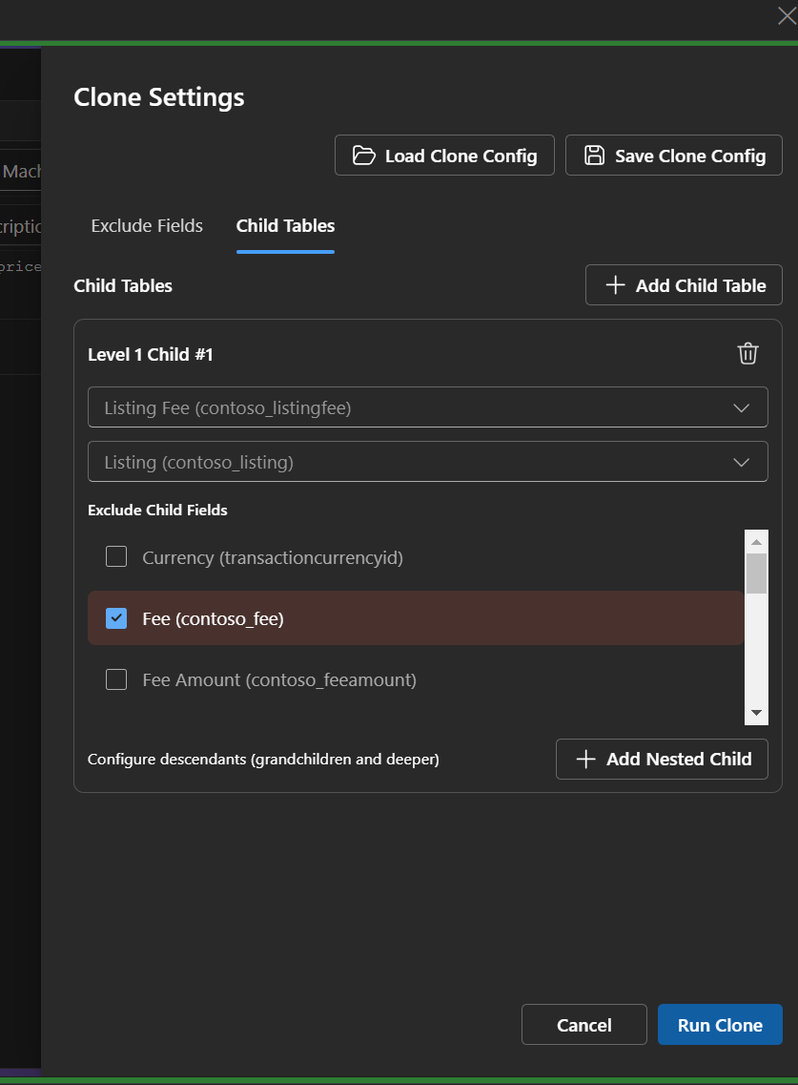Select the Child Tables tab
Image resolution: width=798 pixels, height=1085 pixels.
click(x=286, y=225)
